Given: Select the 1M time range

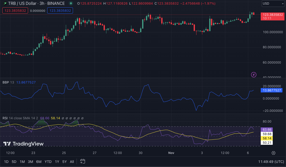Looking at the screenshot, I should click(22, 162).
